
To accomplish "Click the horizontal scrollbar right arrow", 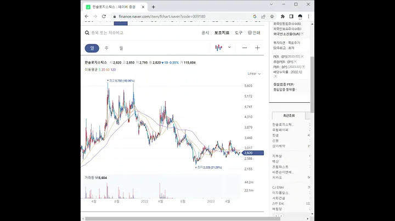I will point(308,219).
